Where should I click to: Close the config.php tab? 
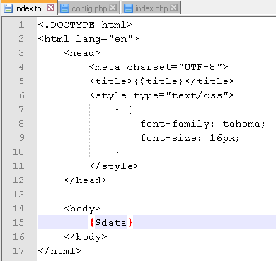click(113, 8)
